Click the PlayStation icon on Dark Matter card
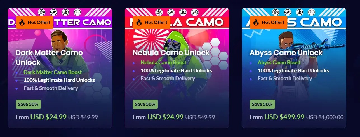This screenshot has width=360, height=137. [65, 12]
